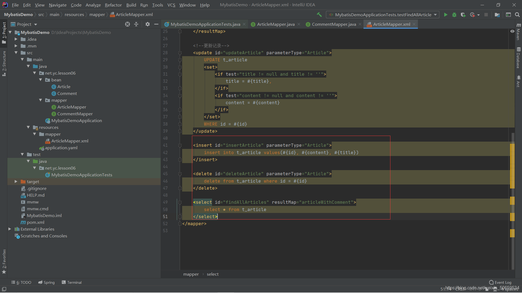Open the Maven tool window
Image resolution: width=522 pixels, height=293 pixels.
click(518, 32)
